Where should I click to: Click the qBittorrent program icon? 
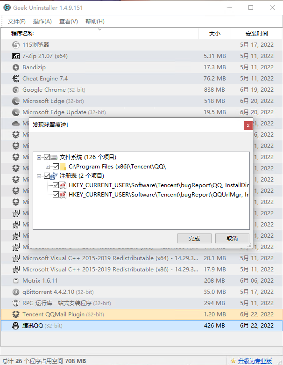pos(15,292)
